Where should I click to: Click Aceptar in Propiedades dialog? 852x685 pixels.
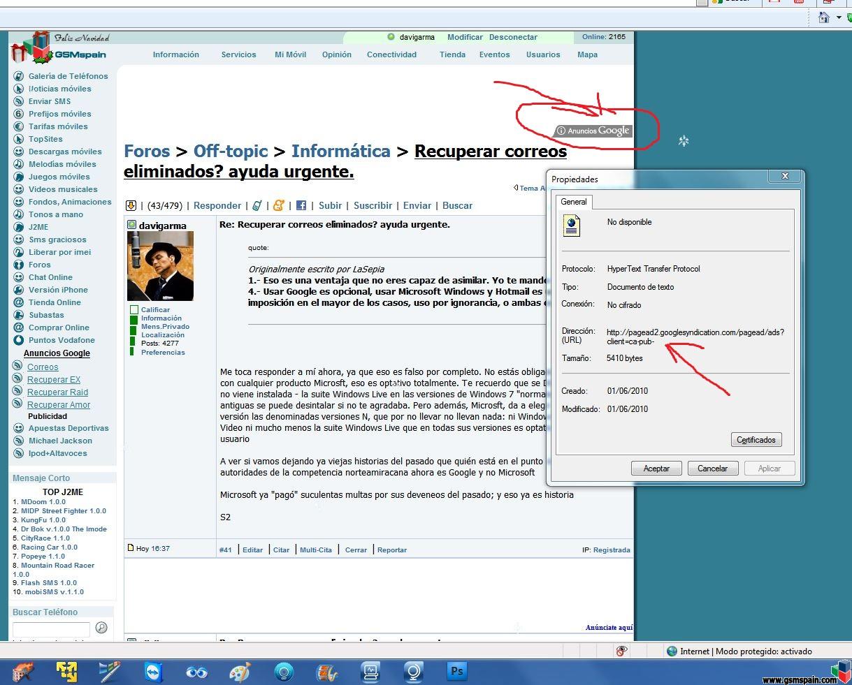(x=656, y=469)
